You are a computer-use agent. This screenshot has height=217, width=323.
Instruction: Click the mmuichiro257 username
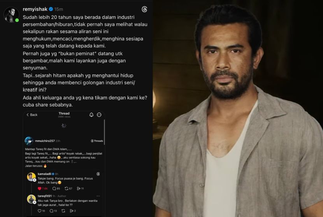45,141
